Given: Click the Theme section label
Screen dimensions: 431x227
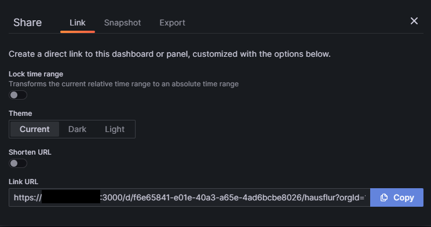Looking at the screenshot, I should click(20, 113).
